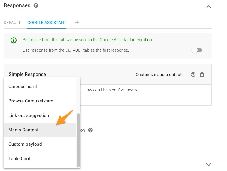Viewport: 227px width, 171px height.
Task: Choose Custom payload option
Action: (25, 144)
